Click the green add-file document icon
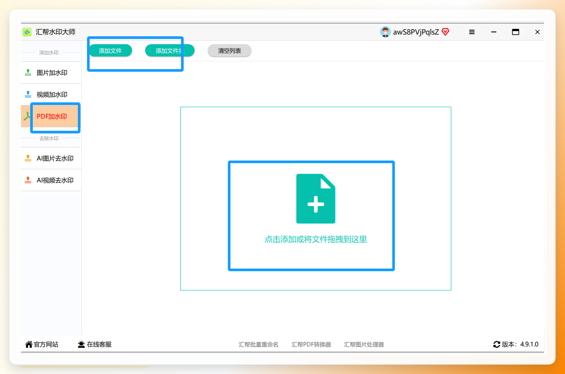This screenshot has width=565, height=374. (316, 199)
